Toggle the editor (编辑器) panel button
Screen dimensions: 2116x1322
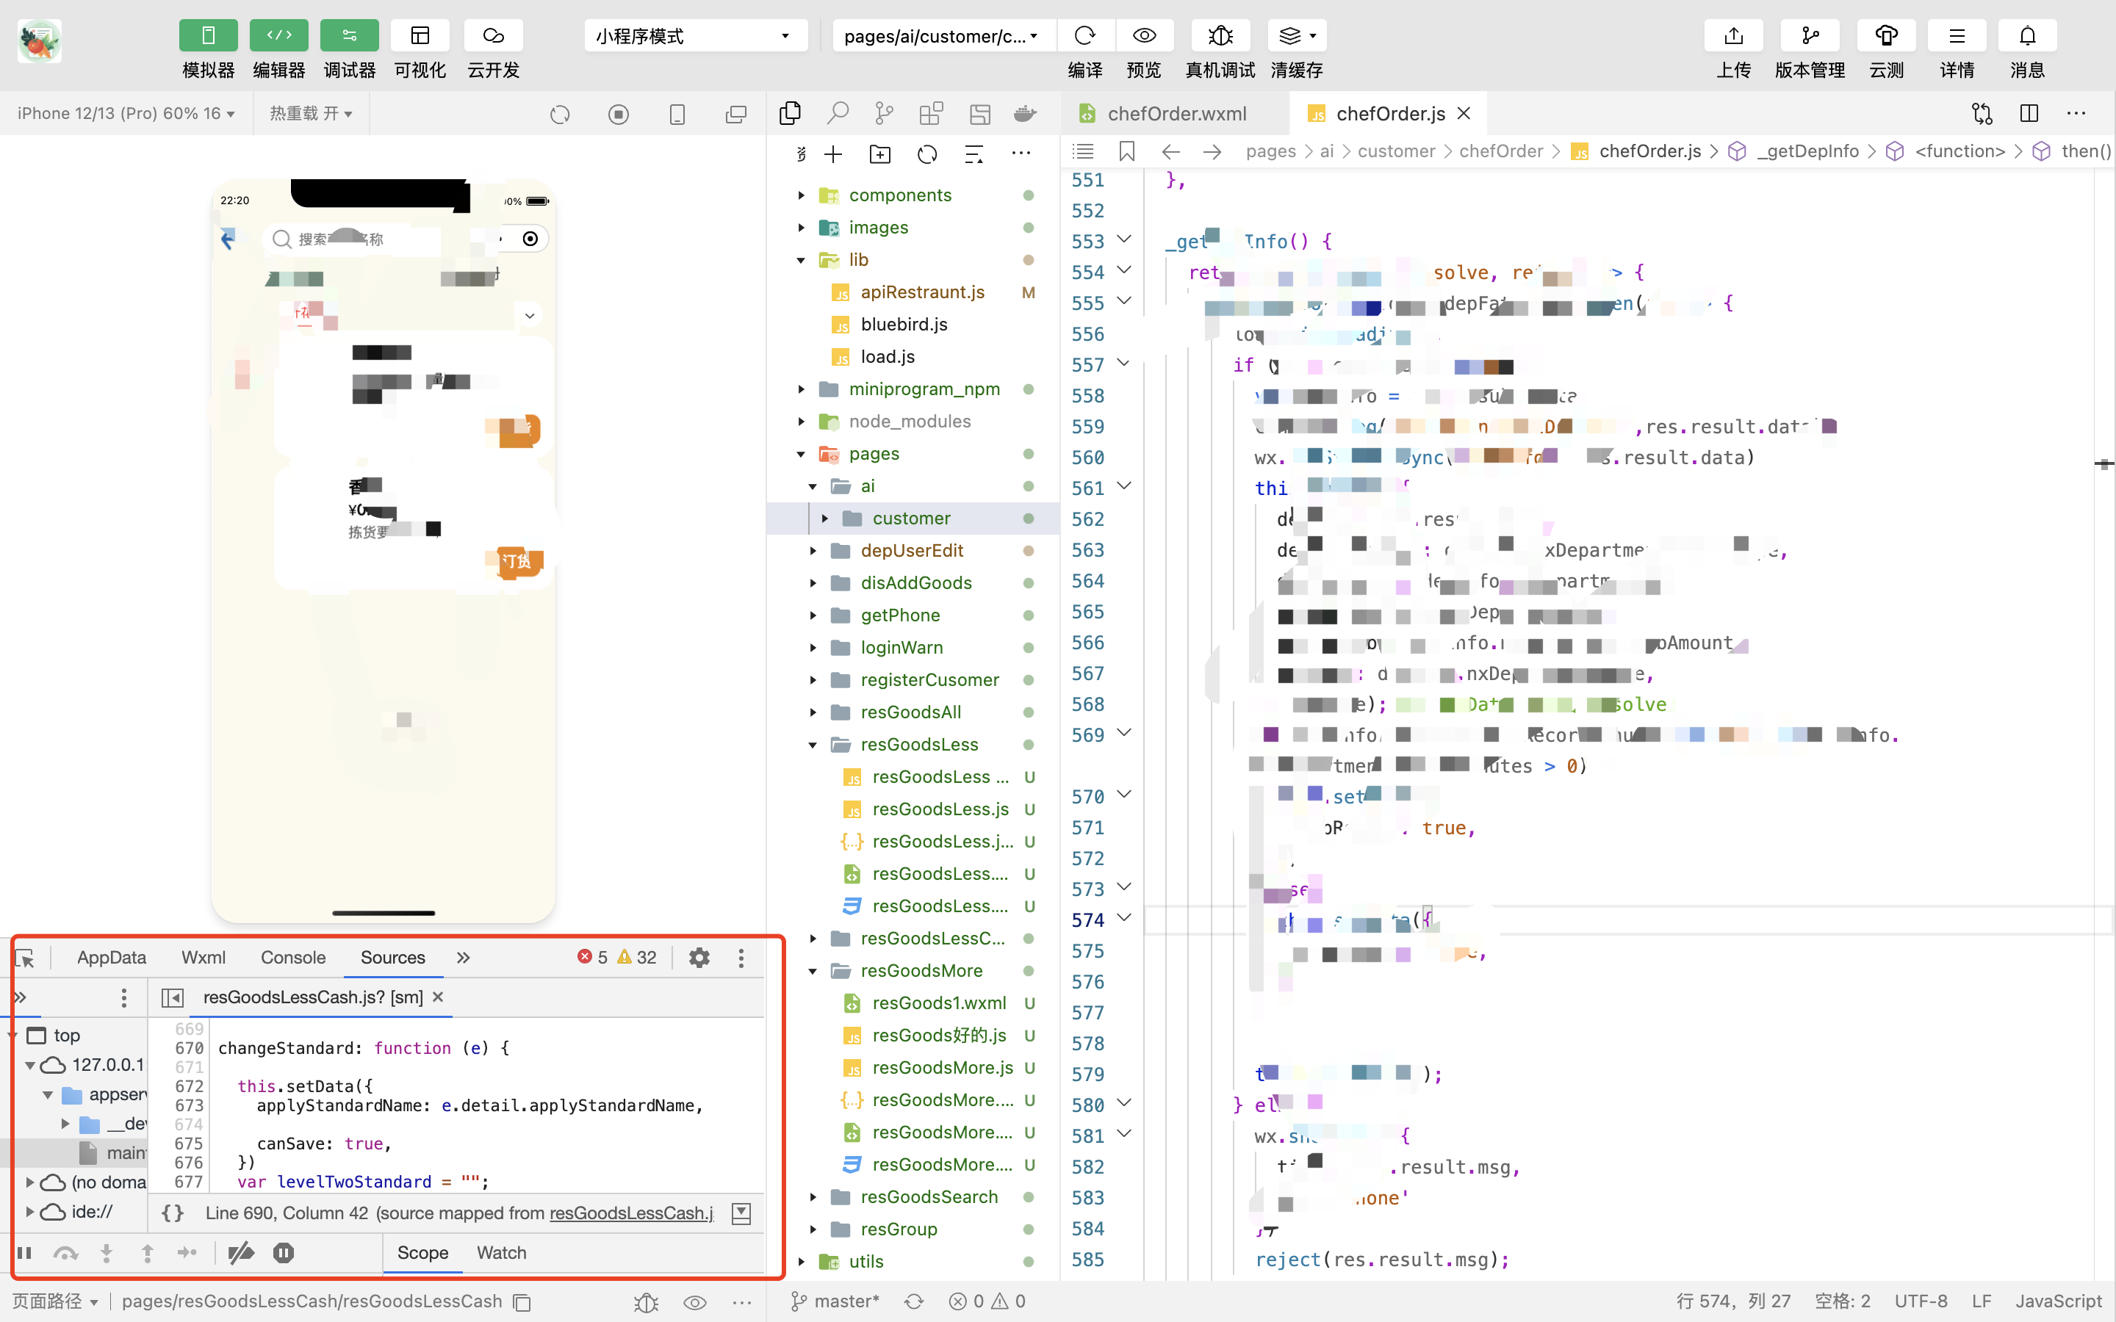click(279, 36)
